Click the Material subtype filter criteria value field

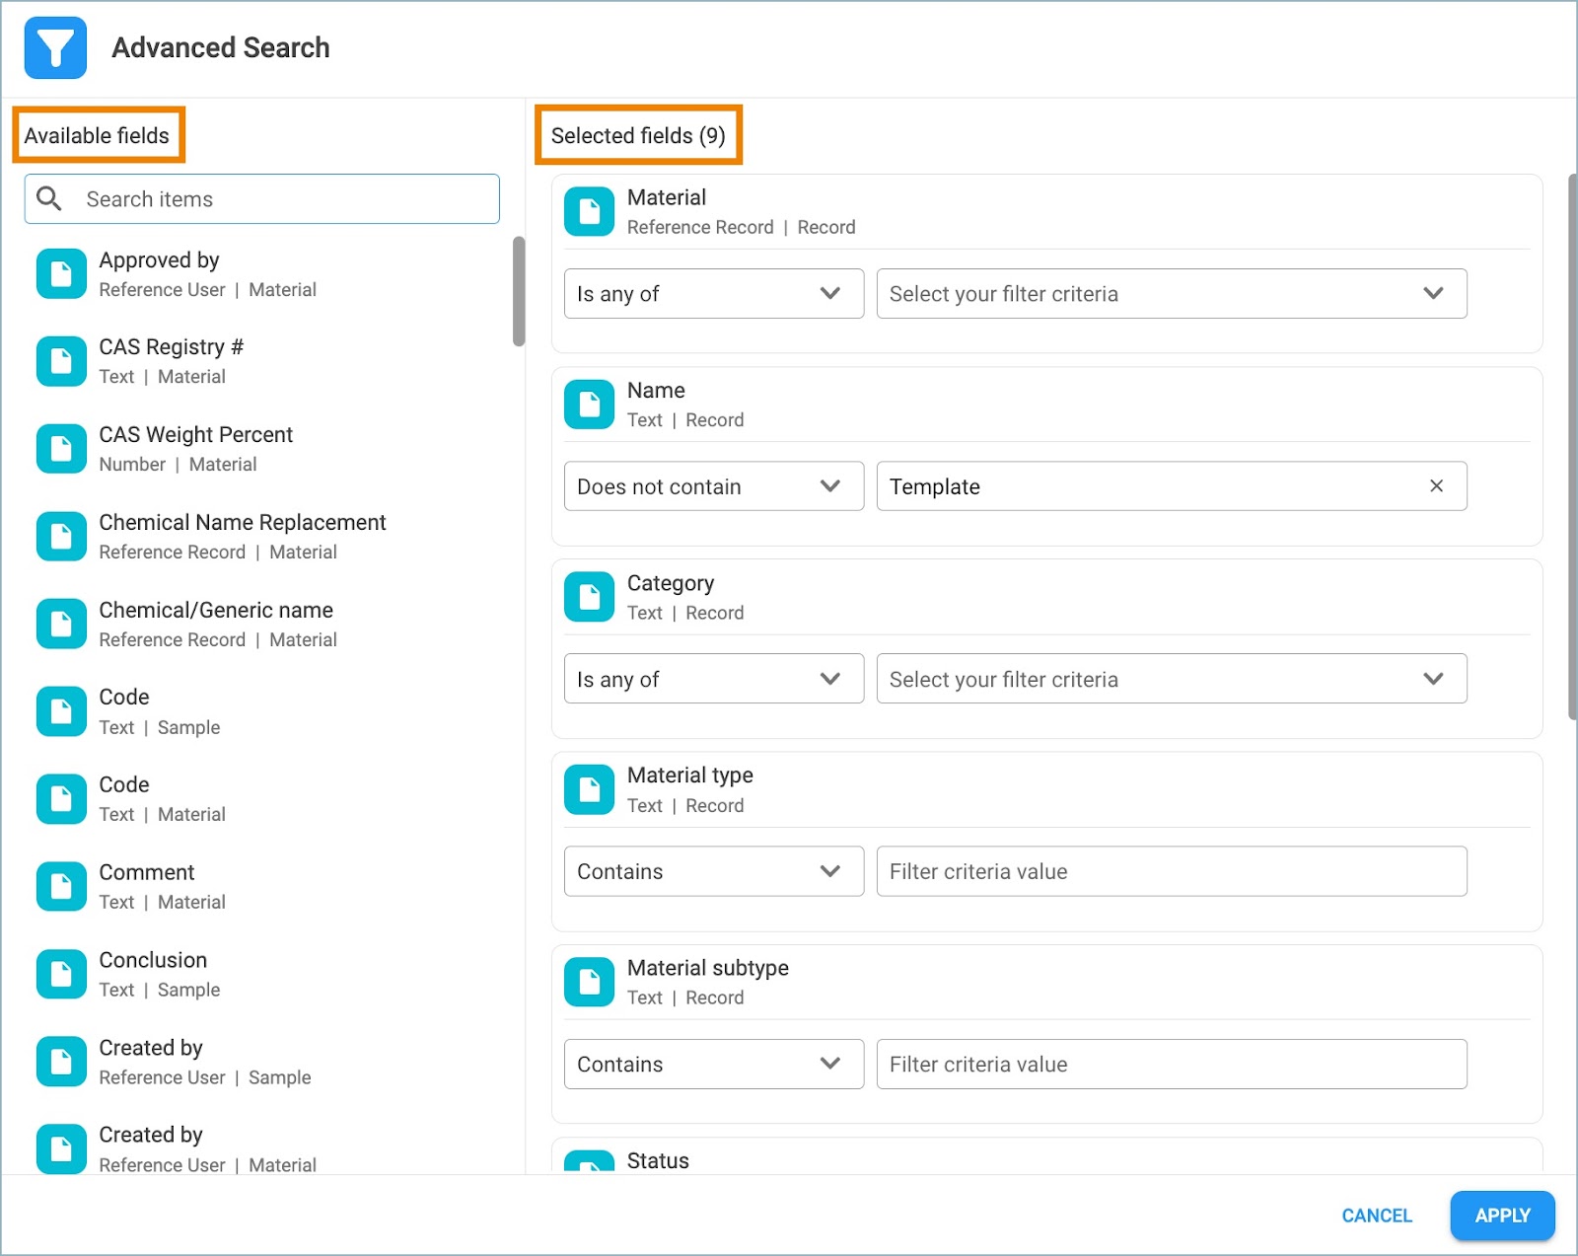pyautogui.click(x=1172, y=1064)
